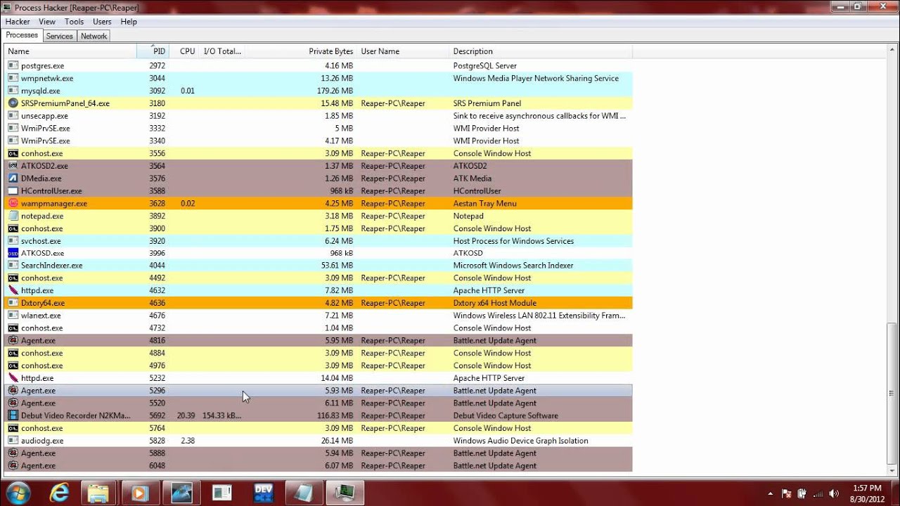Screen dimensions: 900x506
Task: Click 'Dxtory x64 Host Module' description
Action: 495,303
